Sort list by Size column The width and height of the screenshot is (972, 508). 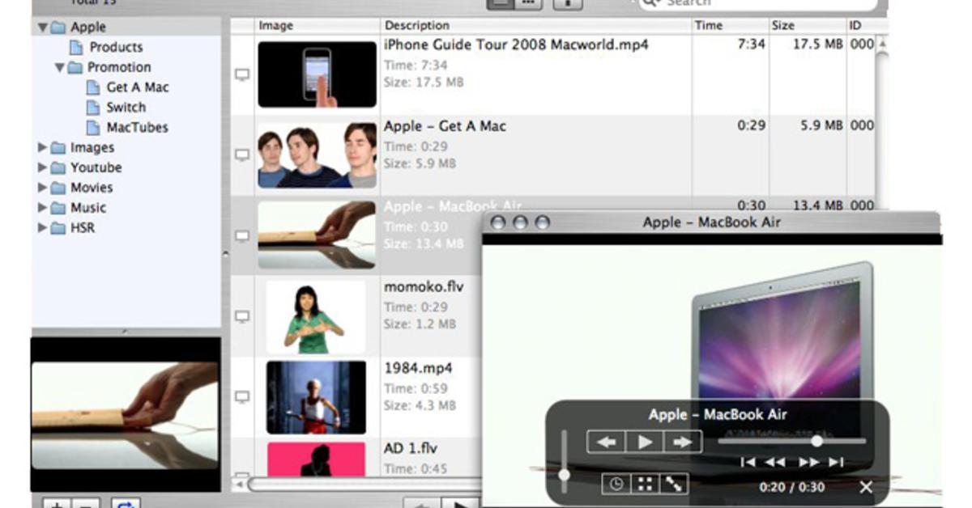click(x=806, y=26)
